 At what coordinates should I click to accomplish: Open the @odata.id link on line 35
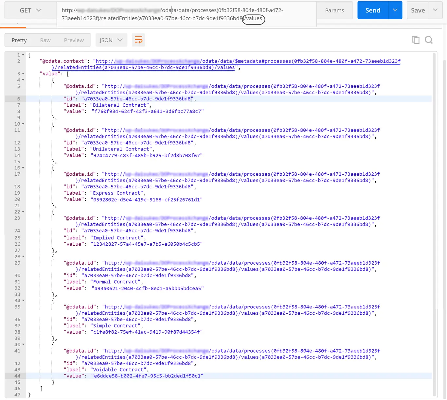coord(227,310)
